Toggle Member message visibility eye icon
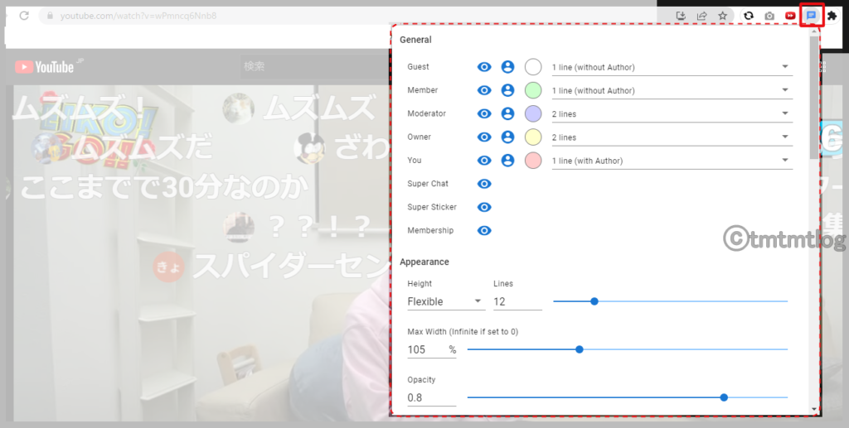Image resolution: width=849 pixels, height=428 pixels. click(x=484, y=90)
